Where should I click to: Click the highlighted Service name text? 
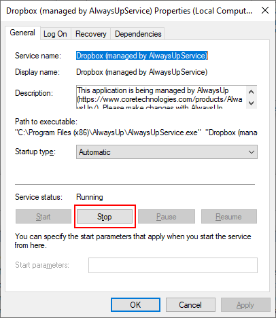point(142,56)
